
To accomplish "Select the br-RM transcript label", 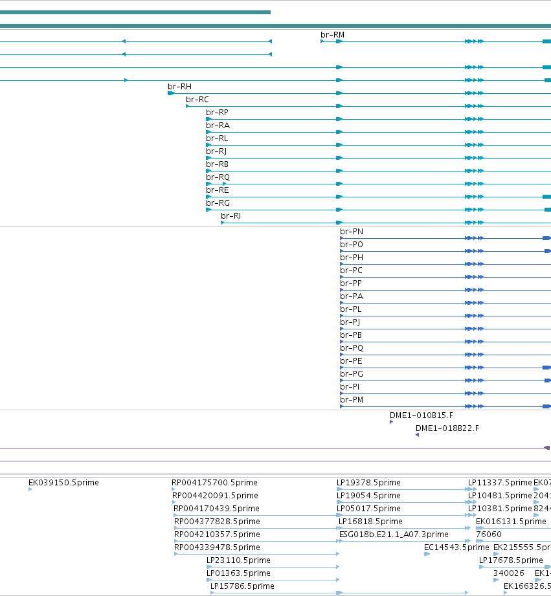I will tap(332, 35).
